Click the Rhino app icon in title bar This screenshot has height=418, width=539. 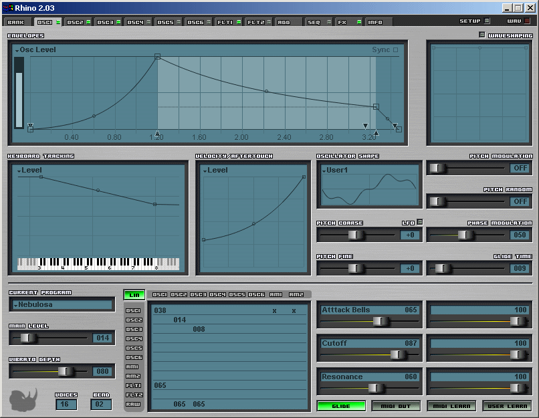8,7
